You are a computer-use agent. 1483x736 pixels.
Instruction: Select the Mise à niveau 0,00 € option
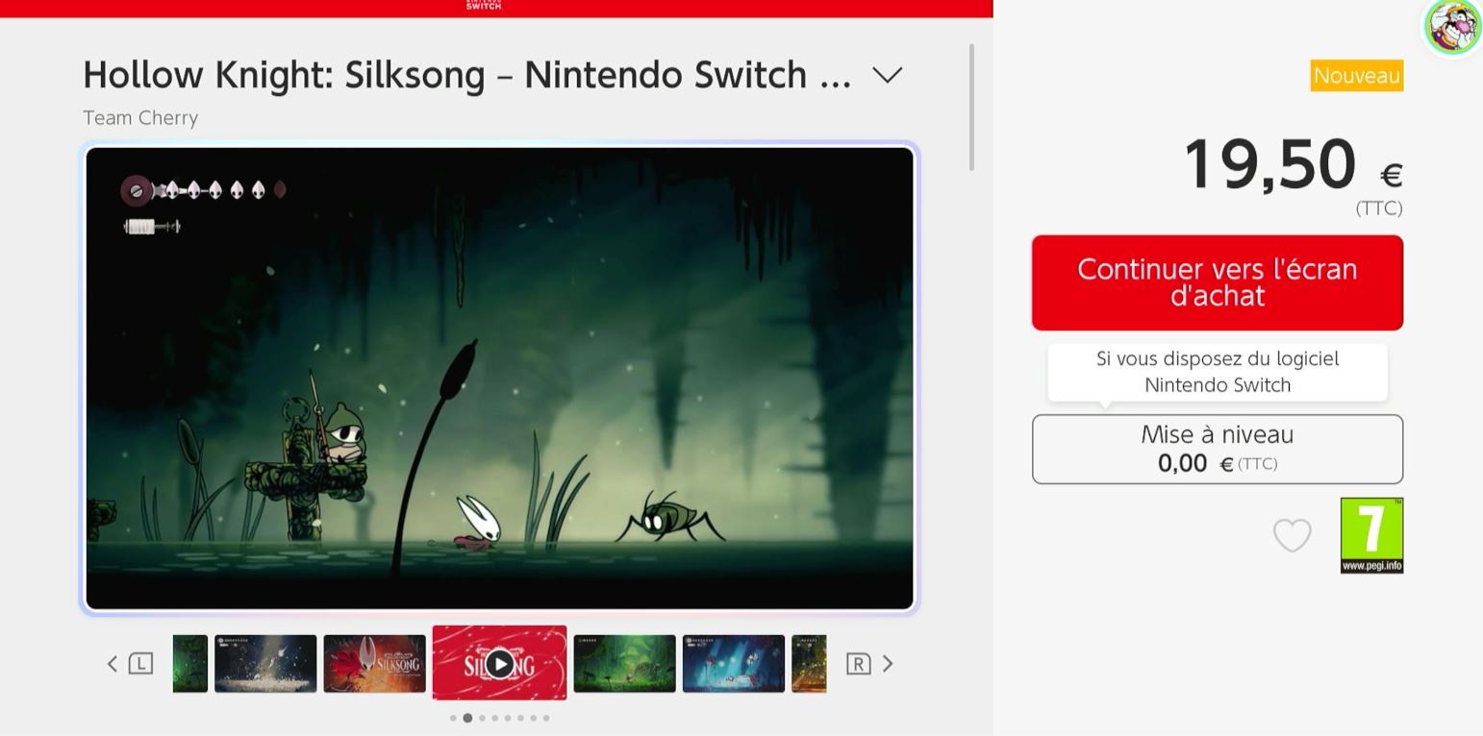coord(1218,449)
